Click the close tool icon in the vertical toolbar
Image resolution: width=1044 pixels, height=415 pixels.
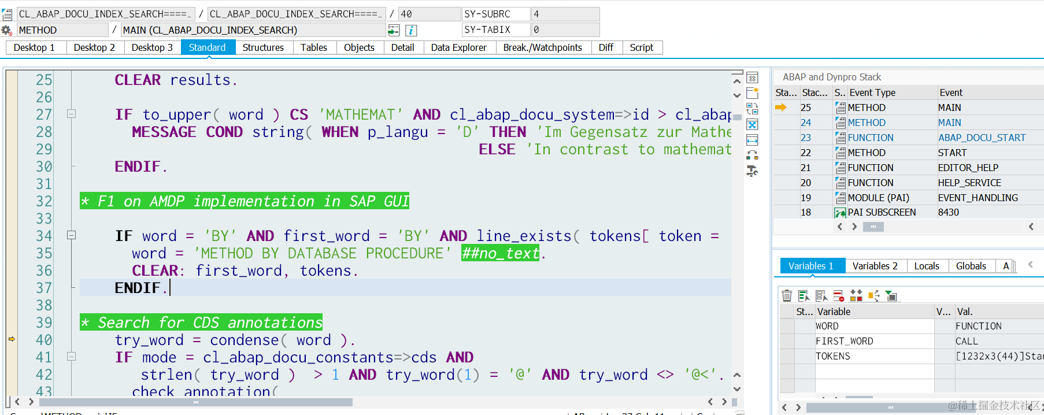click(x=752, y=78)
